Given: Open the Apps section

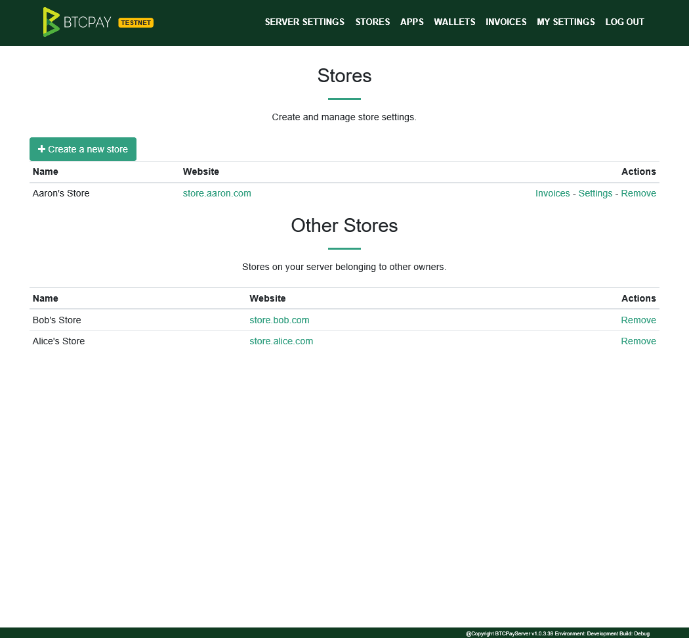Looking at the screenshot, I should [411, 22].
